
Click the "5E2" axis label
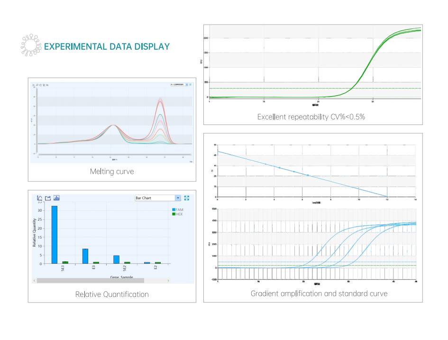click(125, 268)
